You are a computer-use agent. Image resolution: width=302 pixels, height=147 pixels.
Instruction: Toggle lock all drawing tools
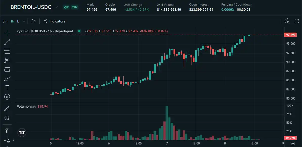tap(7, 140)
